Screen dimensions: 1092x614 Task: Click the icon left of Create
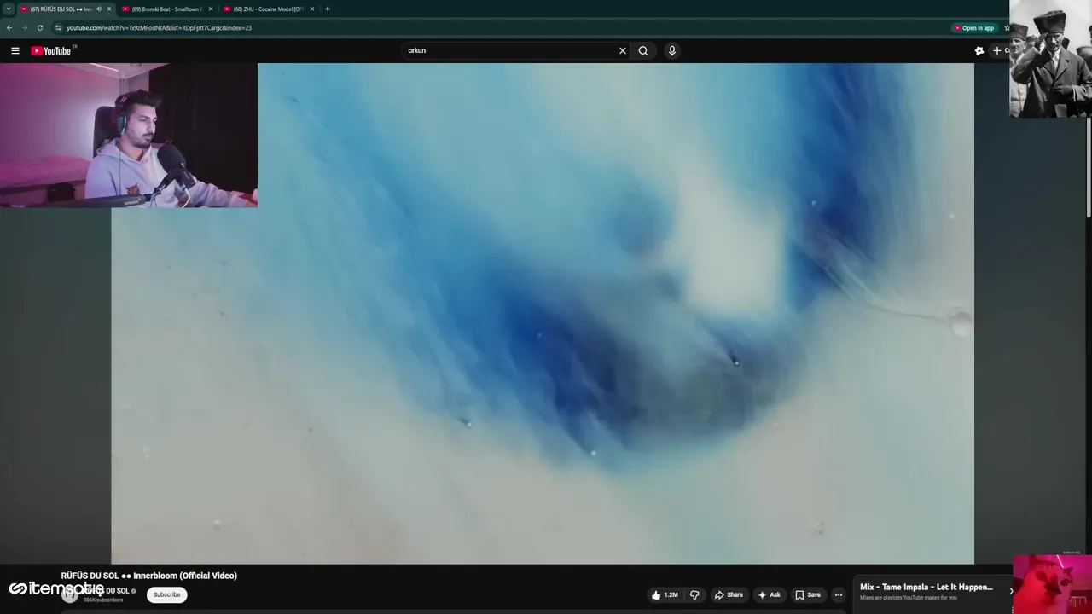[979, 50]
